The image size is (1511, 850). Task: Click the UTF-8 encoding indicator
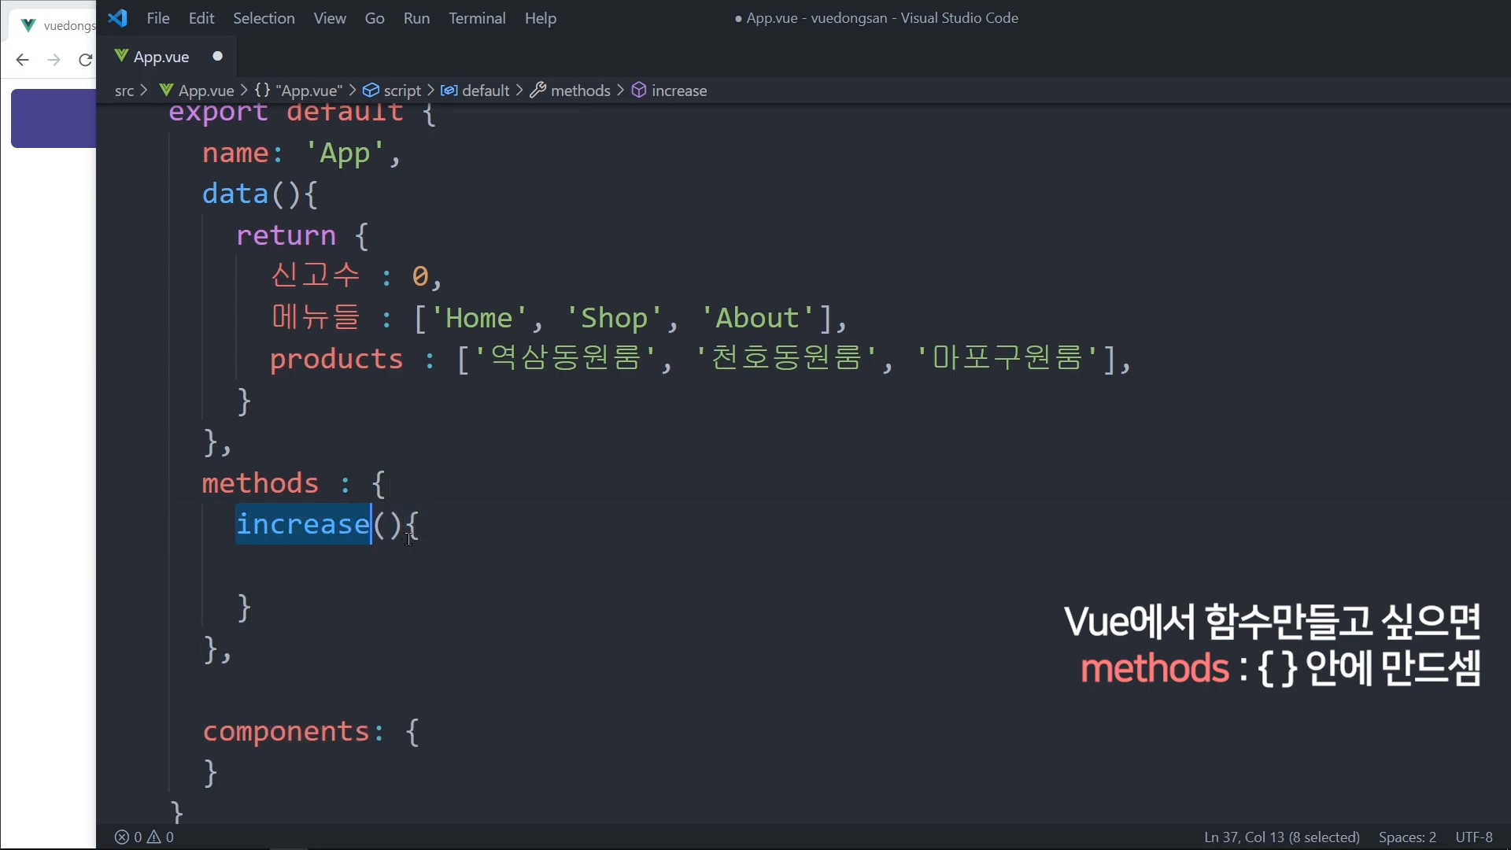1473,837
